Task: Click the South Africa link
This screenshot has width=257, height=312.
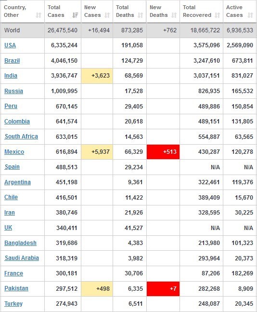Action: click(21, 136)
